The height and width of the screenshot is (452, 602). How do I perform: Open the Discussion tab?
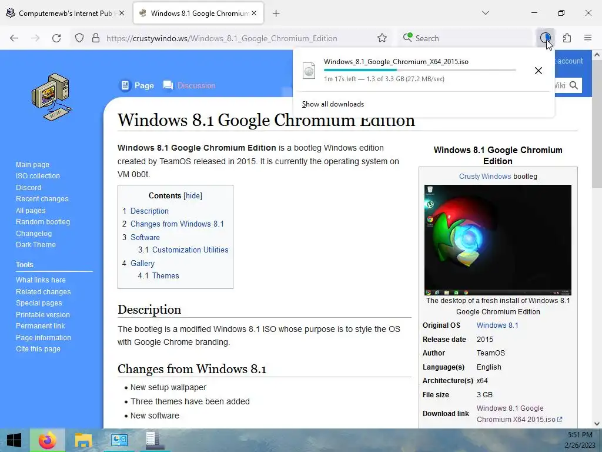pos(189,85)
